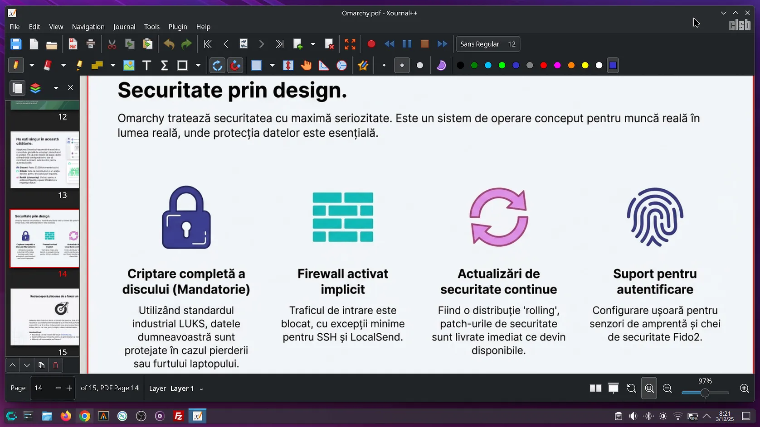Pick the red color swatch

coord(543,66)
